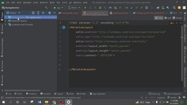
Task: Click the class gutter icon on line 2
Action: pos(64,27)
